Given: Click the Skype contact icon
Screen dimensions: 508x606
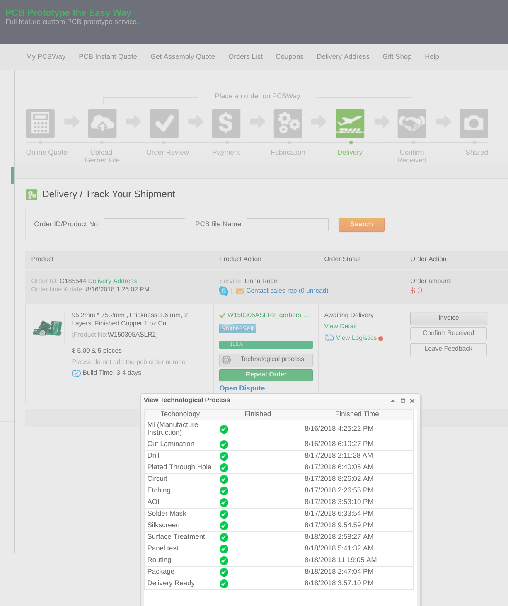Looking at the screenshot, I should coord(223,291).
